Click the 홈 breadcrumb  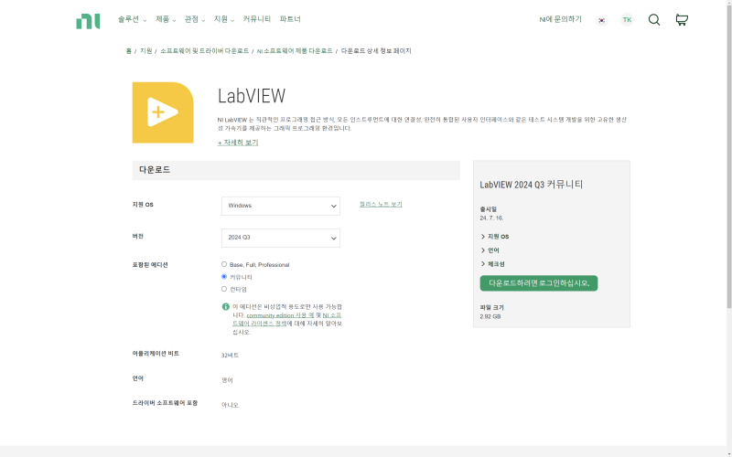pyautogui.click(x=128, y=51)
